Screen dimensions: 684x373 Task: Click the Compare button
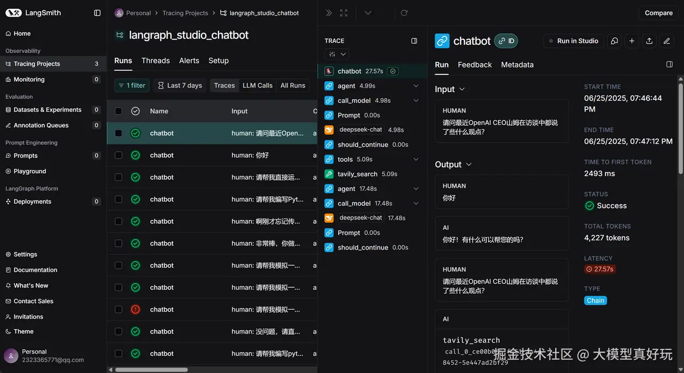(x=658, y=13)
